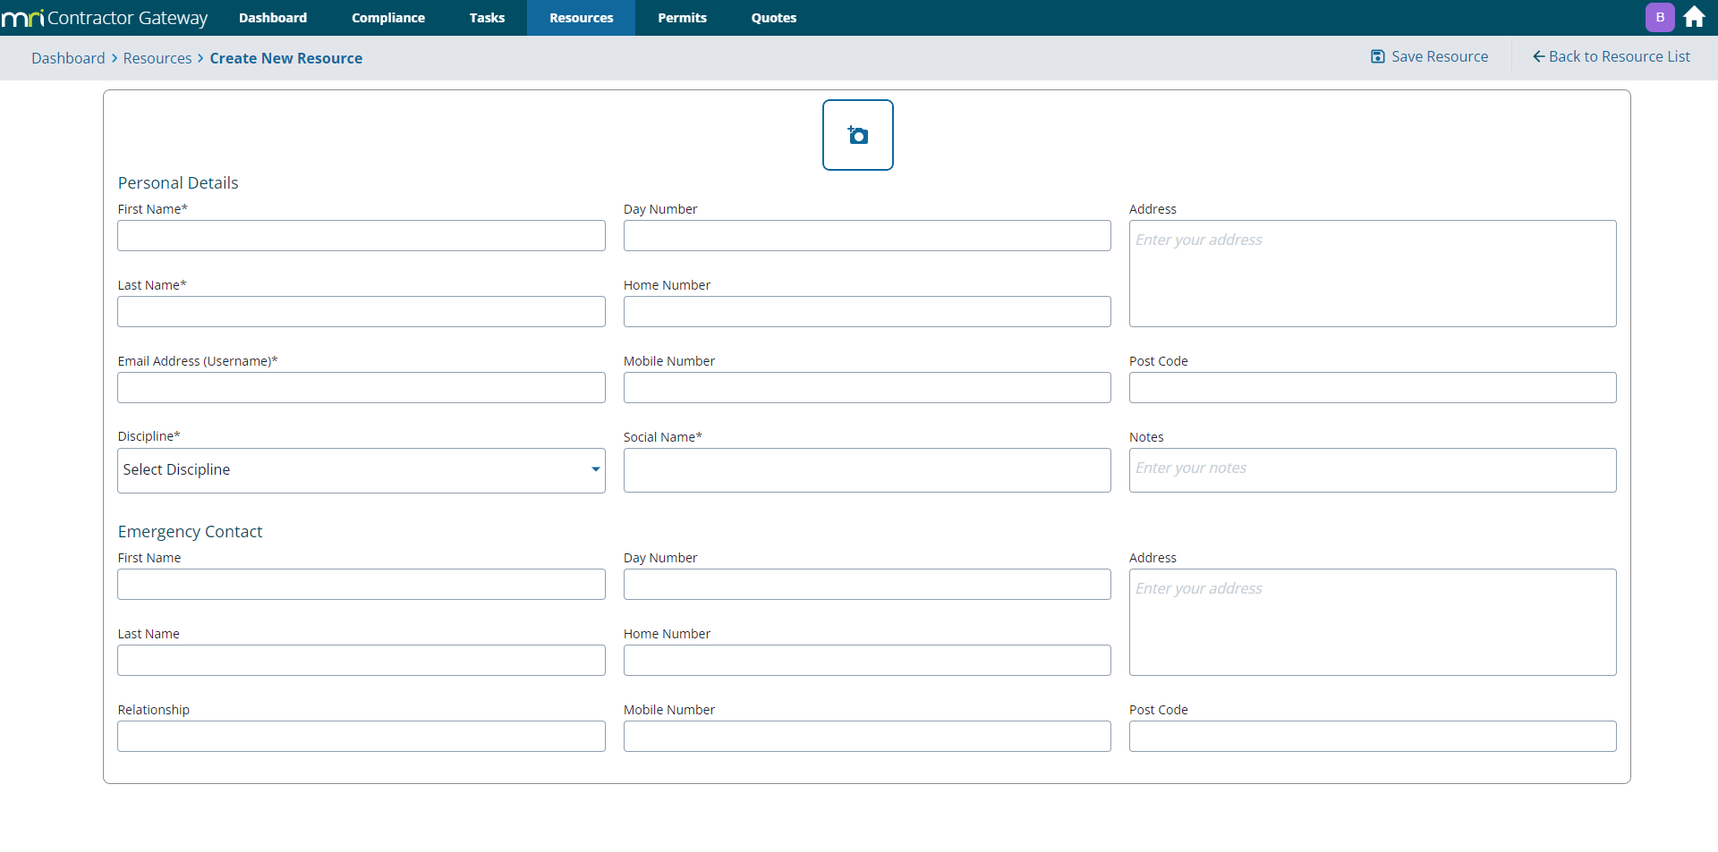Switch to the Permits tab
The height and width of the screenshot is (852, 1718).
[682, 18]
